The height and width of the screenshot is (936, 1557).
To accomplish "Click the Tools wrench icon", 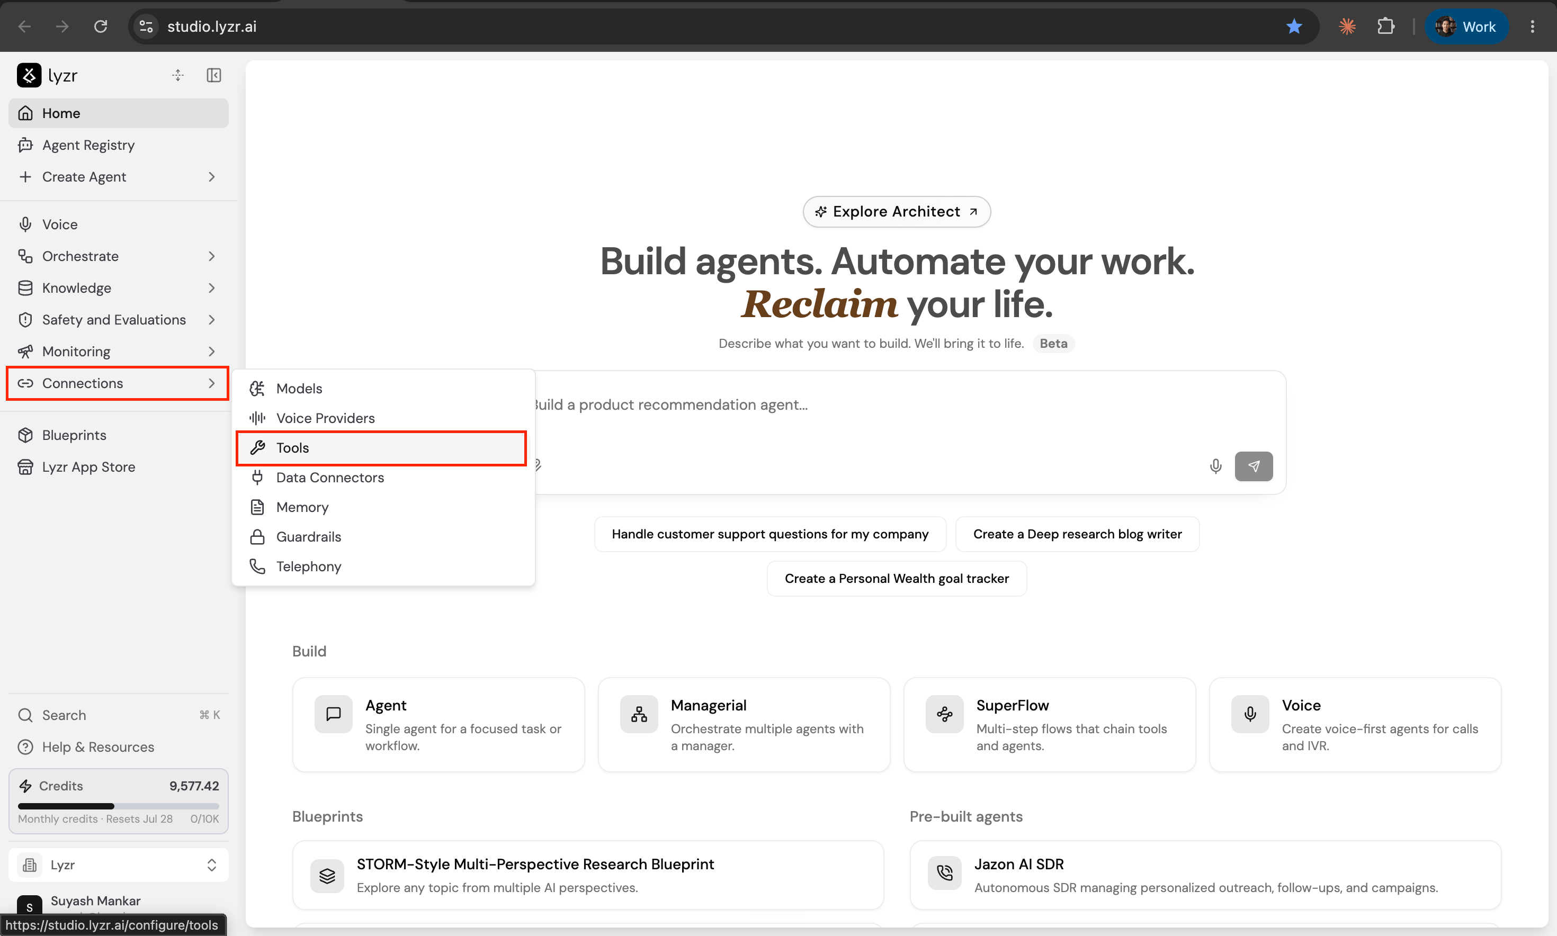I will click(x=257, y=448).
